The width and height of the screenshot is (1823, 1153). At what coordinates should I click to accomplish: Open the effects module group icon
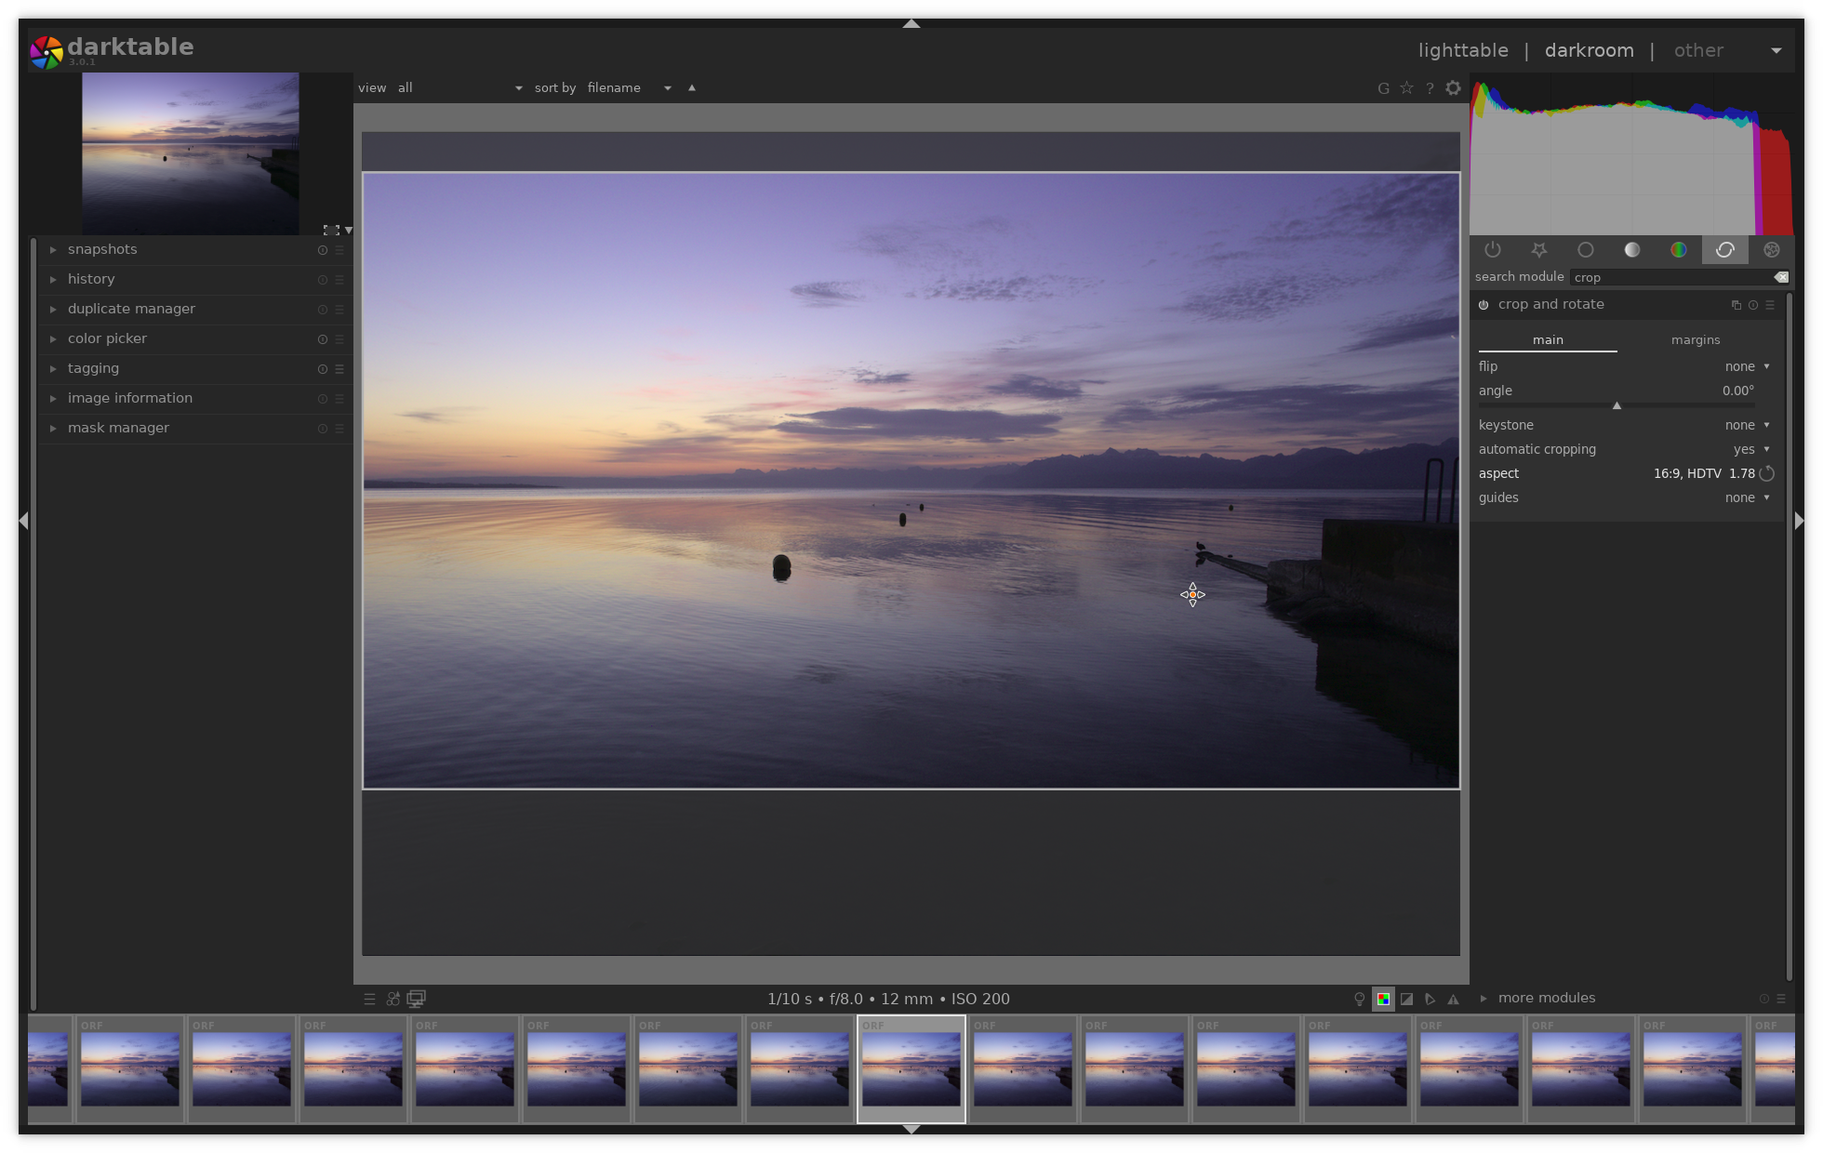click(x=1771, y=250)
